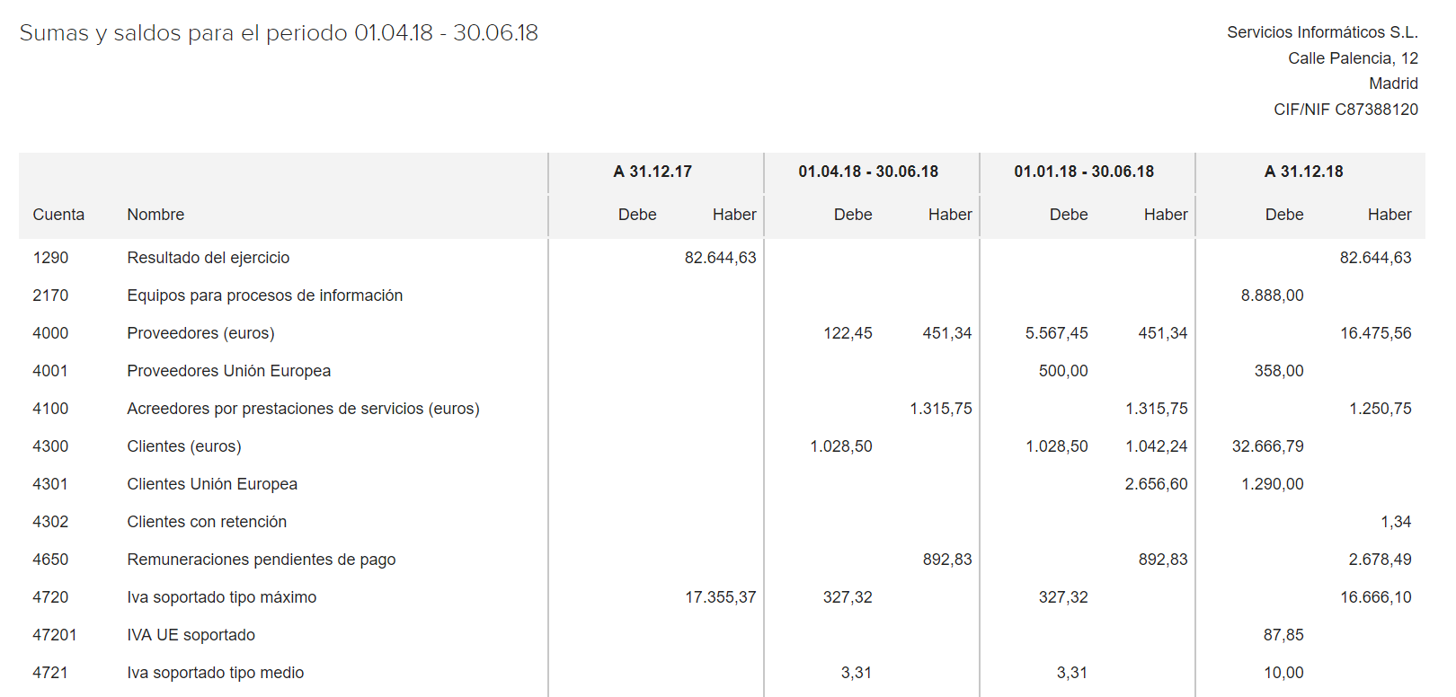Select account number 4100
The image size is (1456, 697).
(50, 409)
